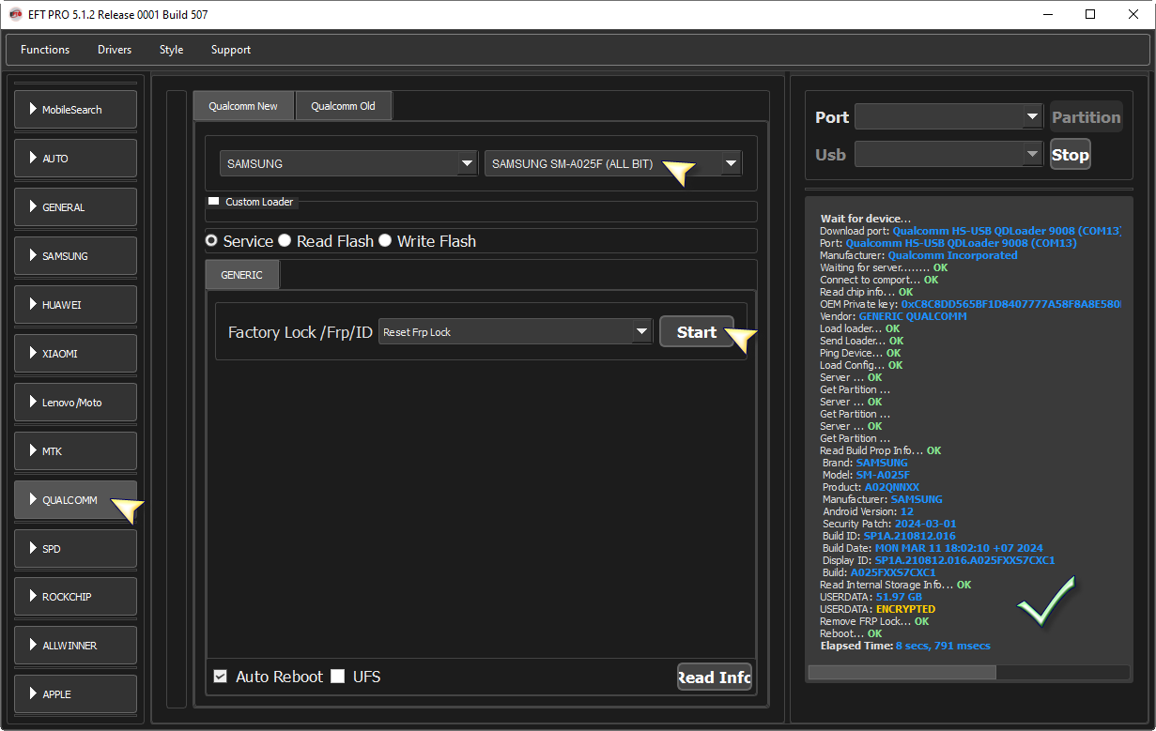Expand the SPD sidebar section
The height and width of the screenshot is (731, 1156).
[76, 549]
